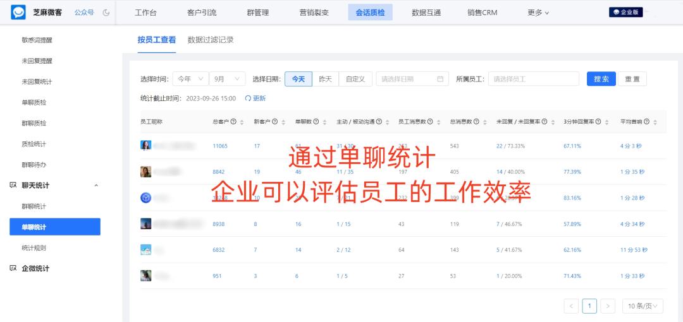683x322 pixels.
Task: Open 数据互通 in top navigation
Action: click(426, 13)
